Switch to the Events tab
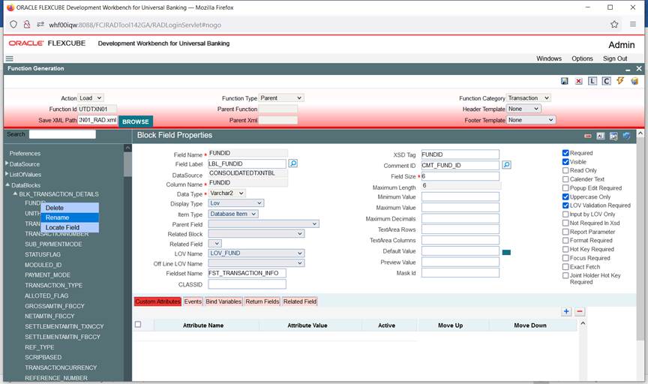 coord(193,301)
